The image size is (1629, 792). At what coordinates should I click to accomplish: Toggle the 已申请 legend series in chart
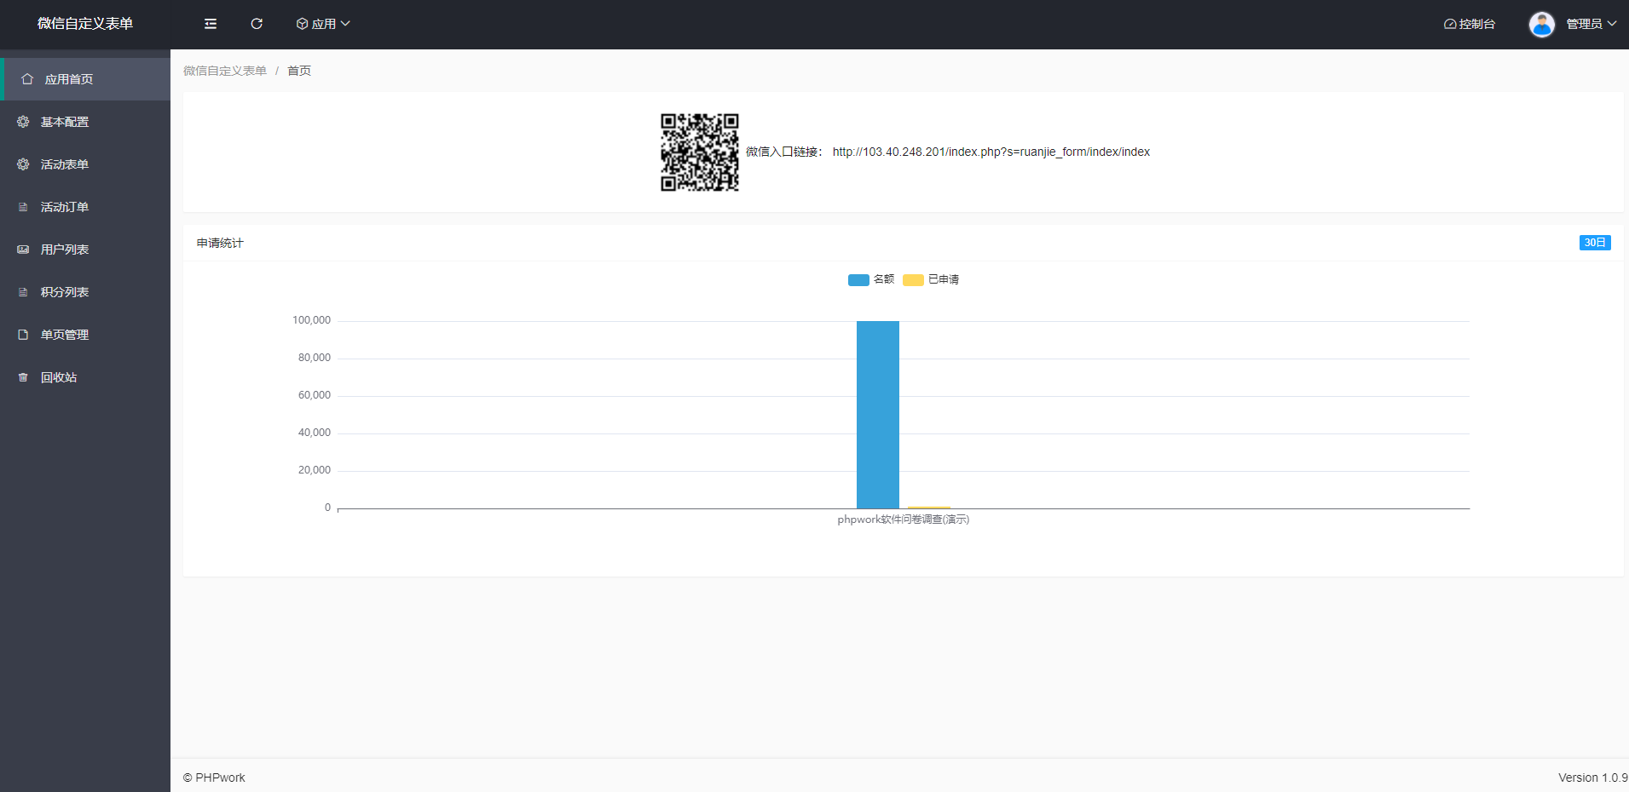[x=931, y=279]
